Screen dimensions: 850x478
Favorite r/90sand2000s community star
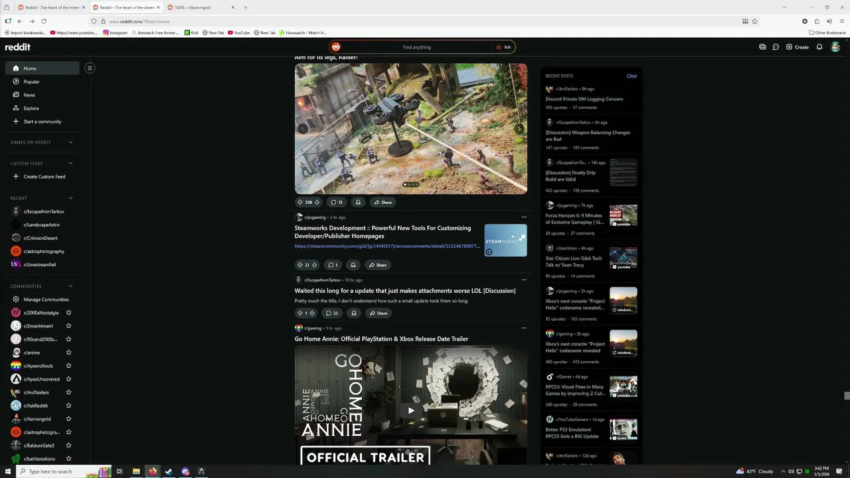[x=68, y=339]
